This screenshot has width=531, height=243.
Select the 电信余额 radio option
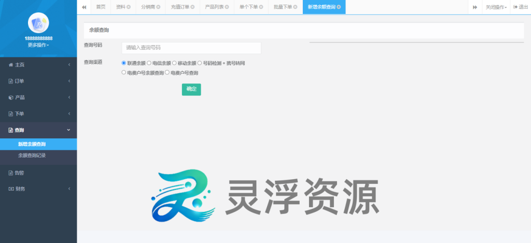pyautogui.click(x=149, y=63)
